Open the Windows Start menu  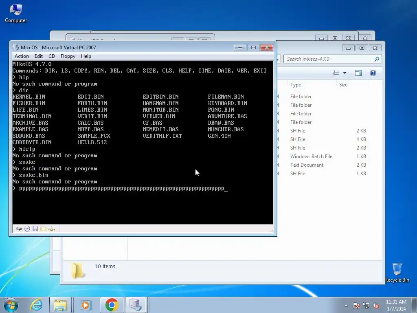11,305
